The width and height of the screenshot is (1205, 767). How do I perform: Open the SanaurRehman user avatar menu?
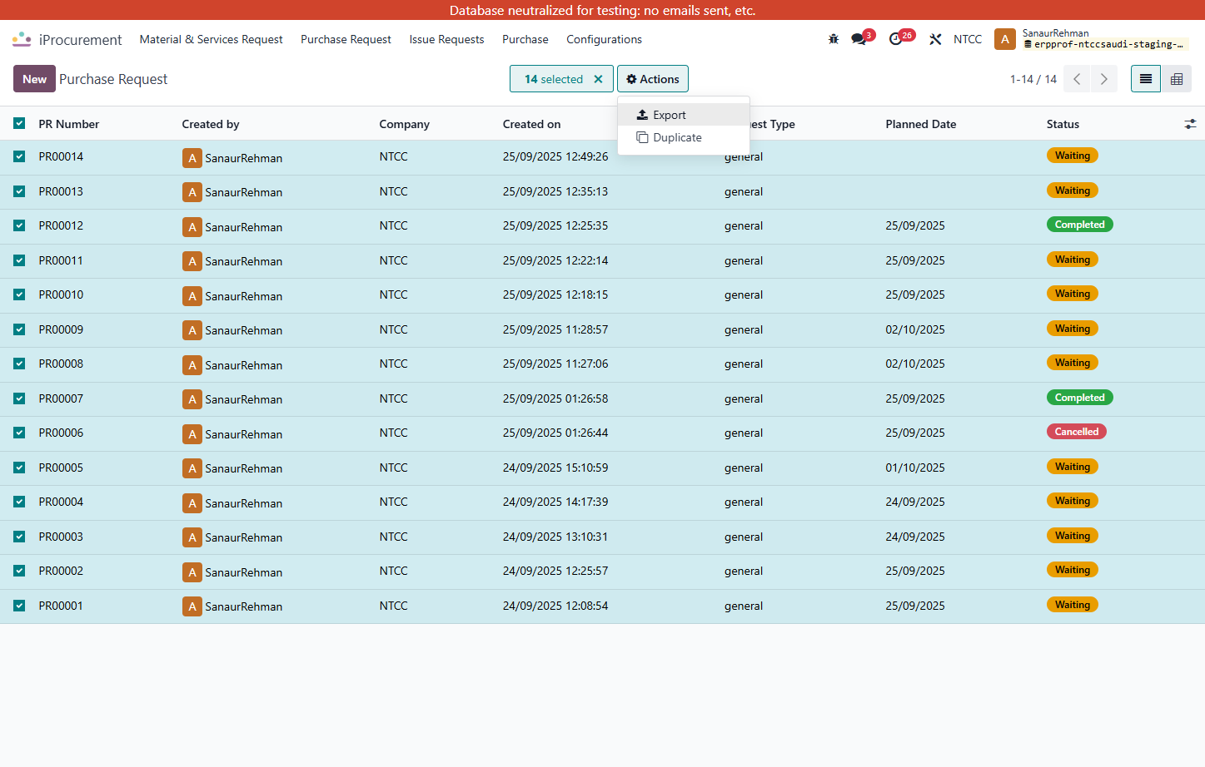(1005, 39)
